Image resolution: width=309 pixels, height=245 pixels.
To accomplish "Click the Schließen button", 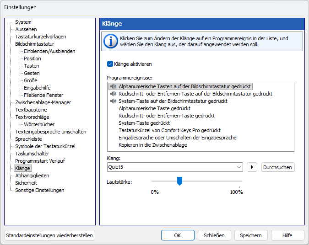I will tap(214, 235).
